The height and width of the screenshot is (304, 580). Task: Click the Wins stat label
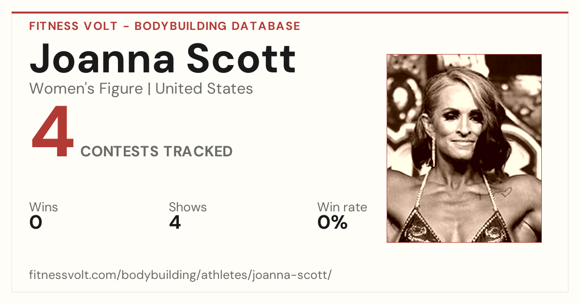(43, 207)
